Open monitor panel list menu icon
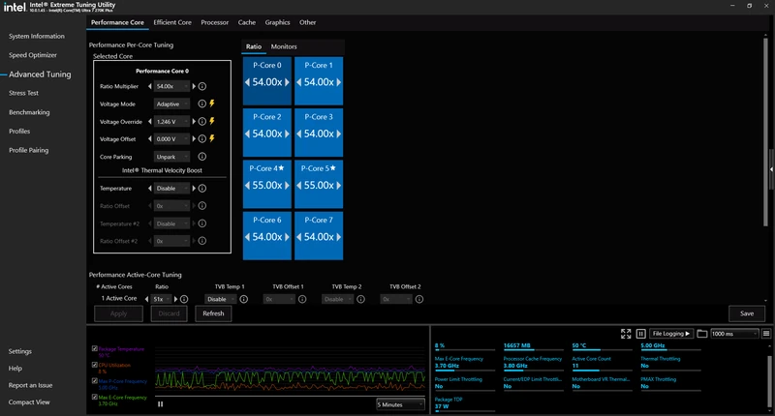The image size is (775, 416). (766, 334)
